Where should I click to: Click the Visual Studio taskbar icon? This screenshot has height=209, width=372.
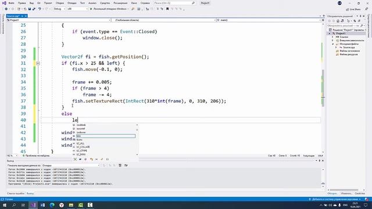[33, 205]
